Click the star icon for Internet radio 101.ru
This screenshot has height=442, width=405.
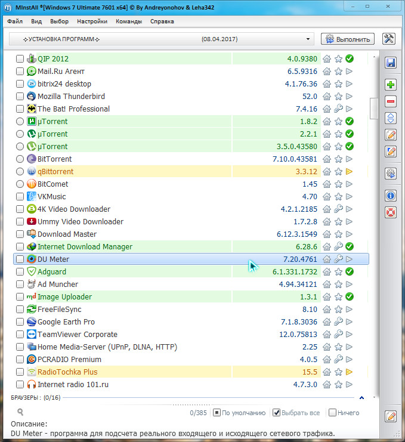pos(338,385)
